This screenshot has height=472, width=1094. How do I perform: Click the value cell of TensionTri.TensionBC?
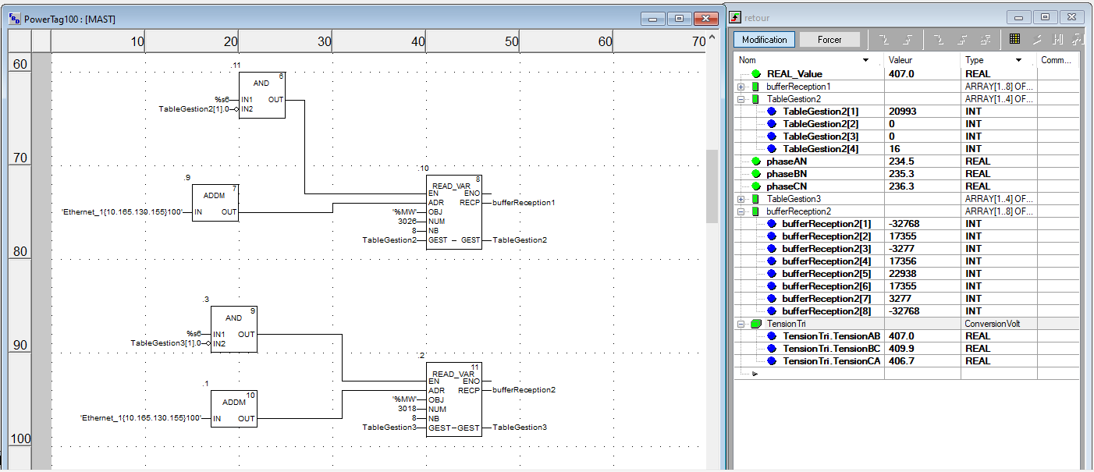921,349
